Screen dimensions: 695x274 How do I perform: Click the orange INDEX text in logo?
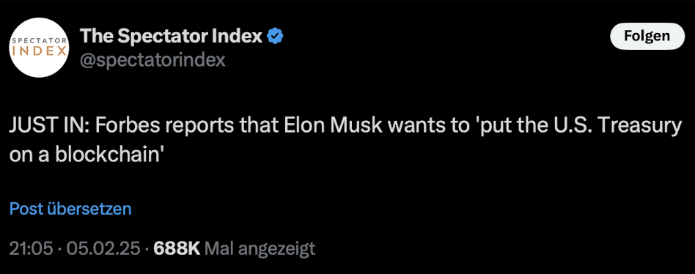tap(39, 52)
